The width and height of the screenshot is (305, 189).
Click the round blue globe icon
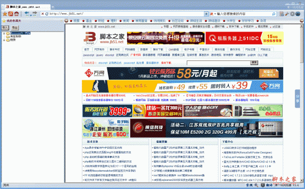(x=298, y=14)
